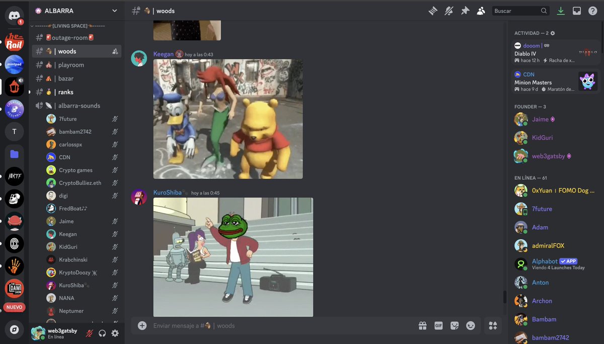604x344 pixels.
Task: Open pinned messages
Action: (465, 11)
